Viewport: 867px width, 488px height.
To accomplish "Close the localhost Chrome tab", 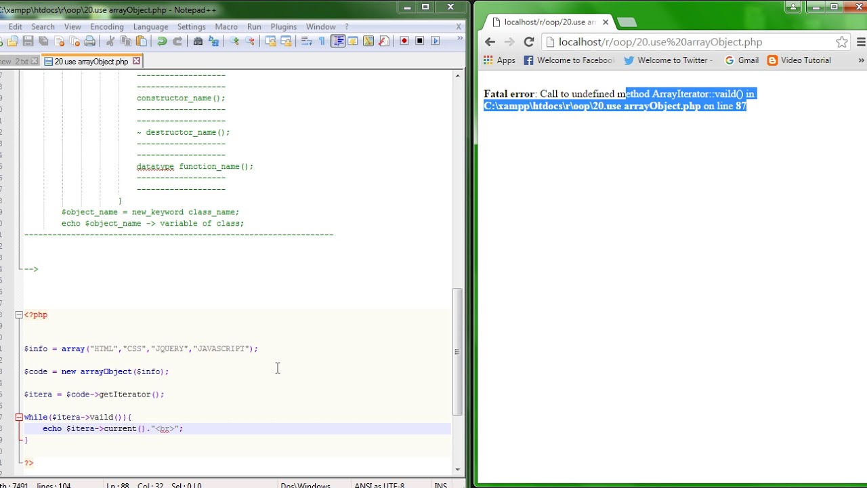I will coord(606,22).
